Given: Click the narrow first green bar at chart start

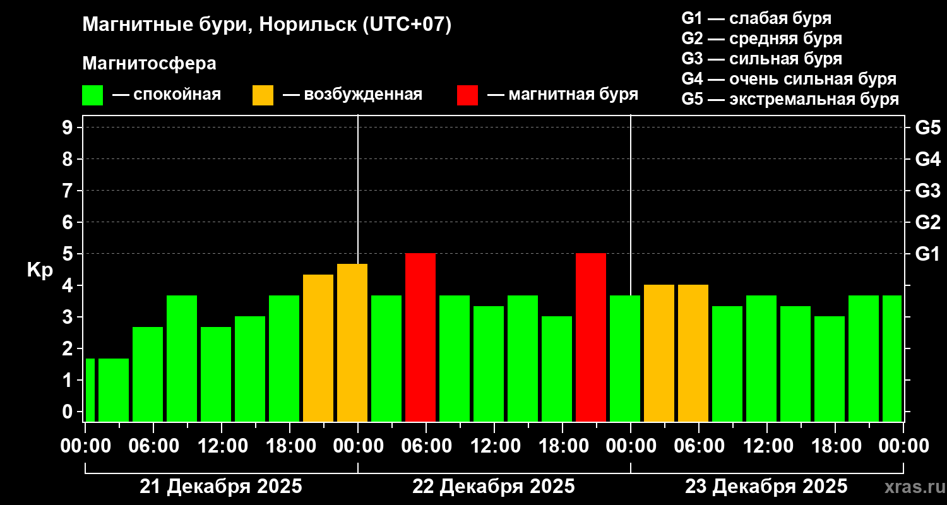Looking at the screenshot, I should pos(90,389).
